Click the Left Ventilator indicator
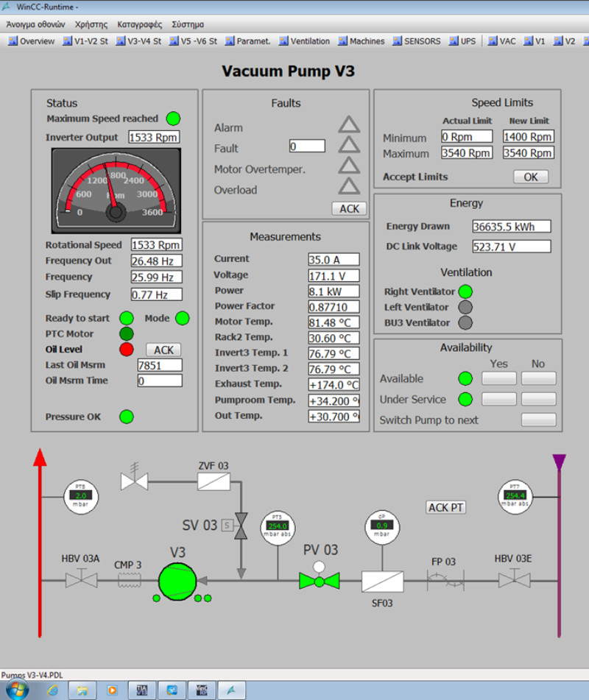The height and width of the screenshot is (700, 589). [465, 307]
